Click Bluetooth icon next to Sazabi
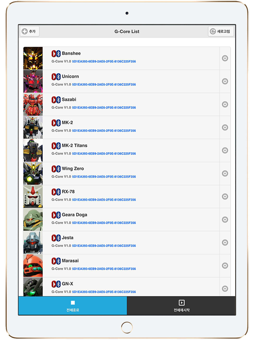Image resolution: width=254 pixels, height=340 pixels. pyautogui.click(x=58, y=100)
